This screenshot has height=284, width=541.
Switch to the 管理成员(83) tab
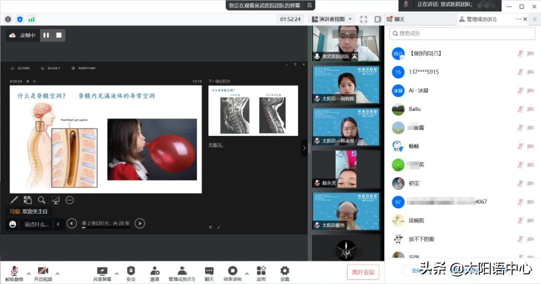click(477, 19)
